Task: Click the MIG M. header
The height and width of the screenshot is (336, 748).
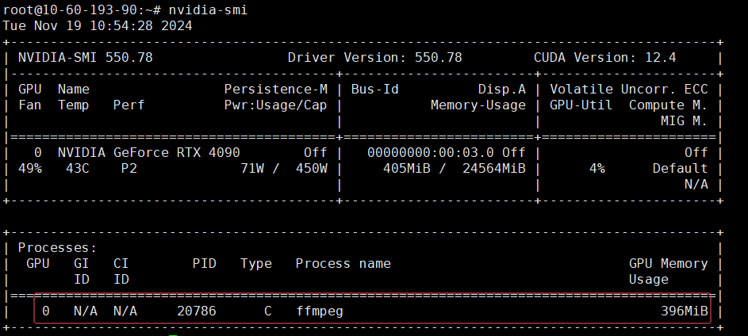Action: pos(684,121)
